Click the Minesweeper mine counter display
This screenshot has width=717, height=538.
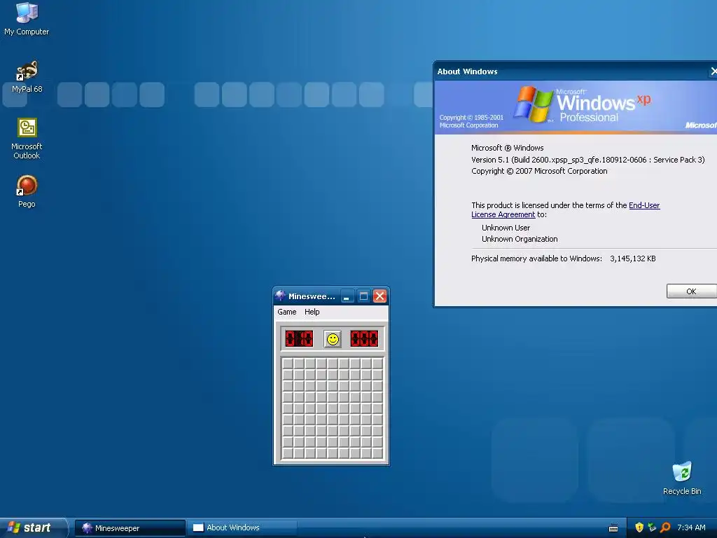click(299, 339)
